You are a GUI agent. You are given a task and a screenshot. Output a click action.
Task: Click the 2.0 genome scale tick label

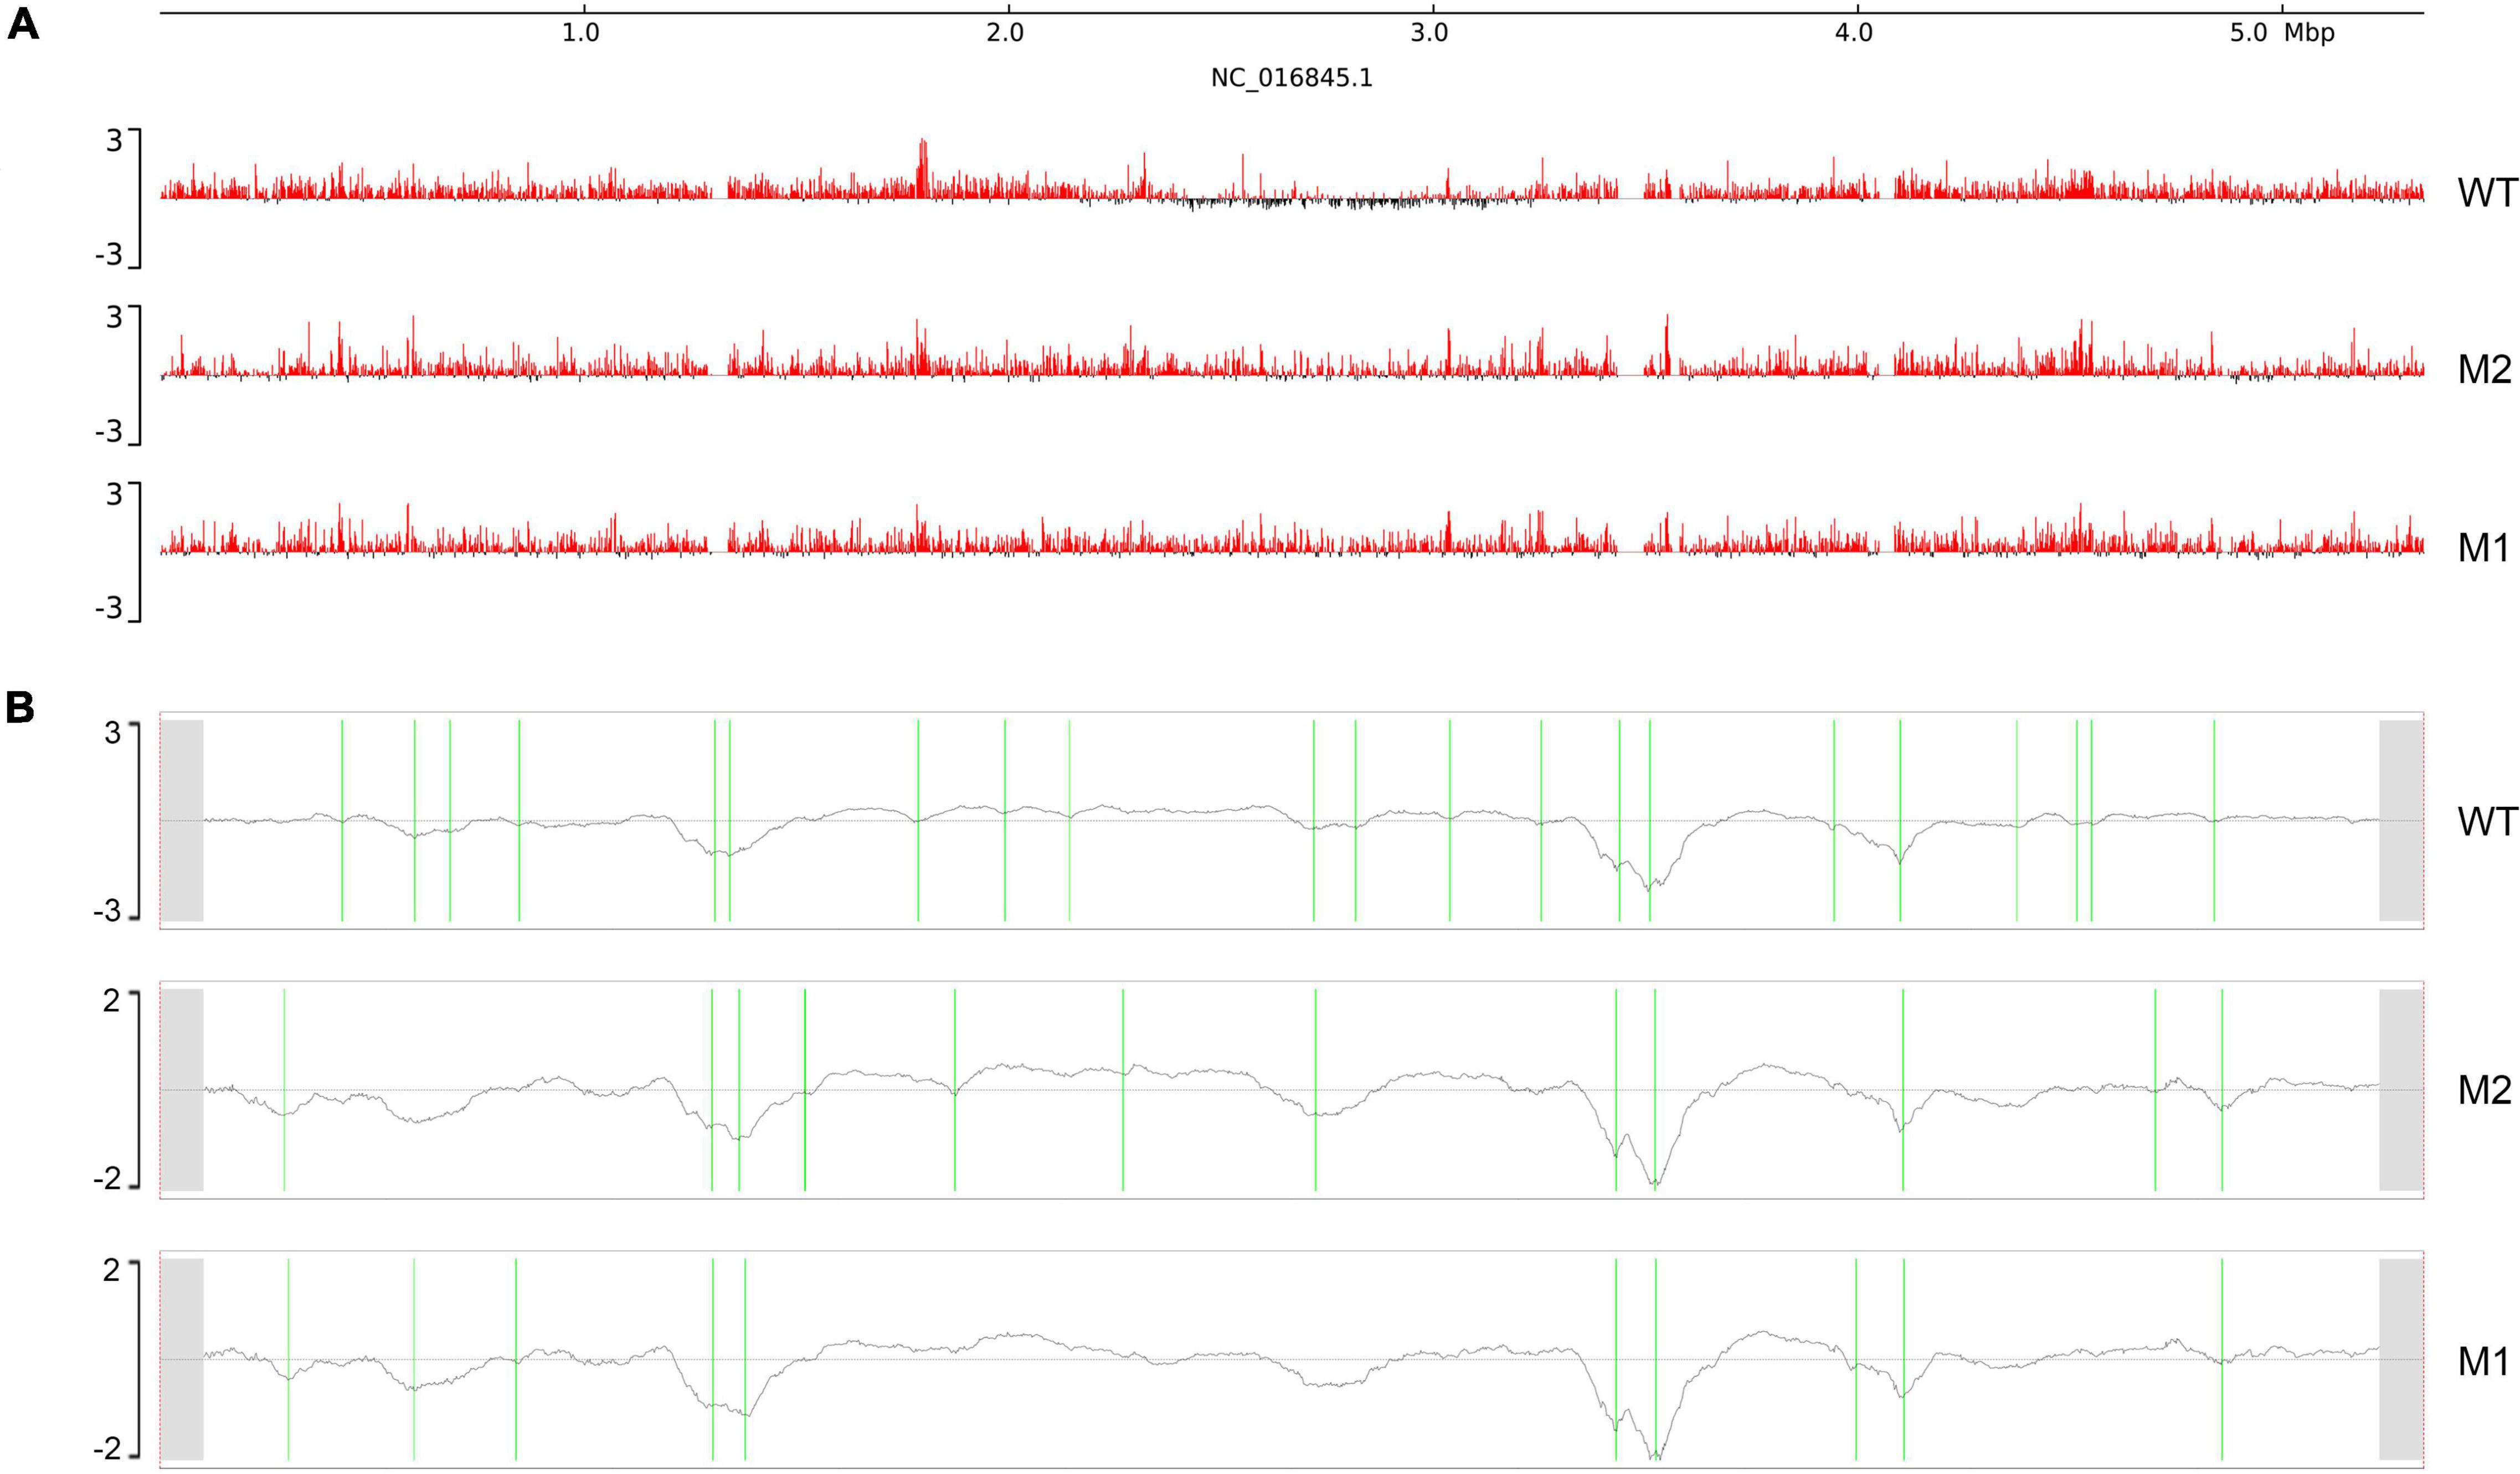click(1005, 33)
